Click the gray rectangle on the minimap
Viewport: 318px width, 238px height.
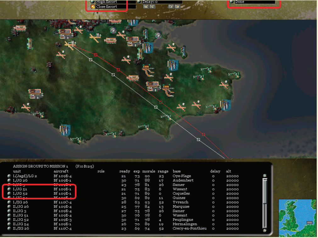tap(309, 222)
